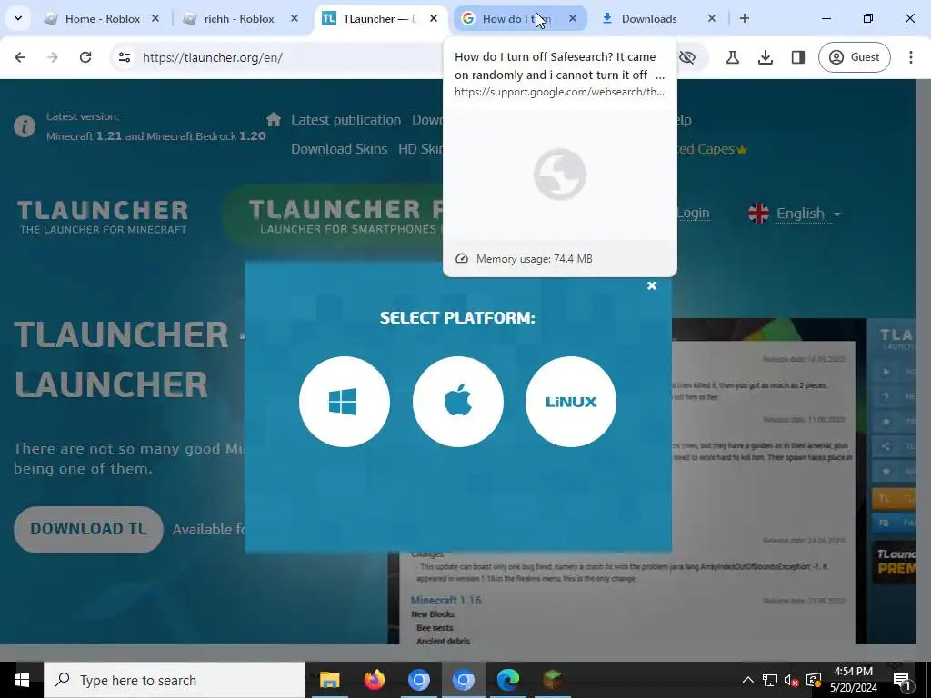The image size is (931, 698).
Task: Open the Guest profile button
Action: pos(855,57)
